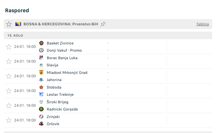Screen dimensions: 216x133
Task: Click the Borac Banja Luka crest
Action: coord(41,58)
